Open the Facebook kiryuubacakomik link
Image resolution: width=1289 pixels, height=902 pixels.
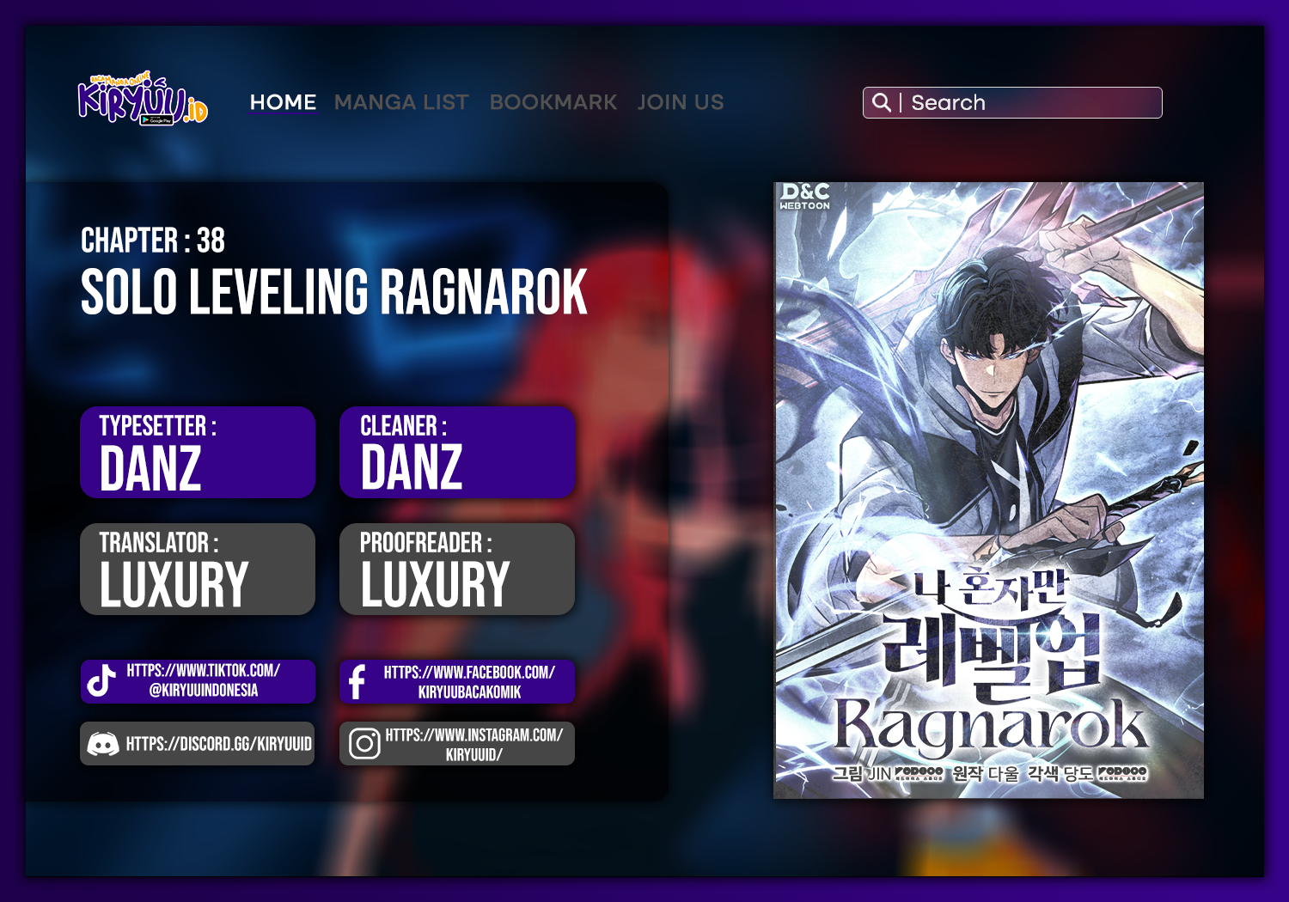pyautogui.click(x=469, y=682)
